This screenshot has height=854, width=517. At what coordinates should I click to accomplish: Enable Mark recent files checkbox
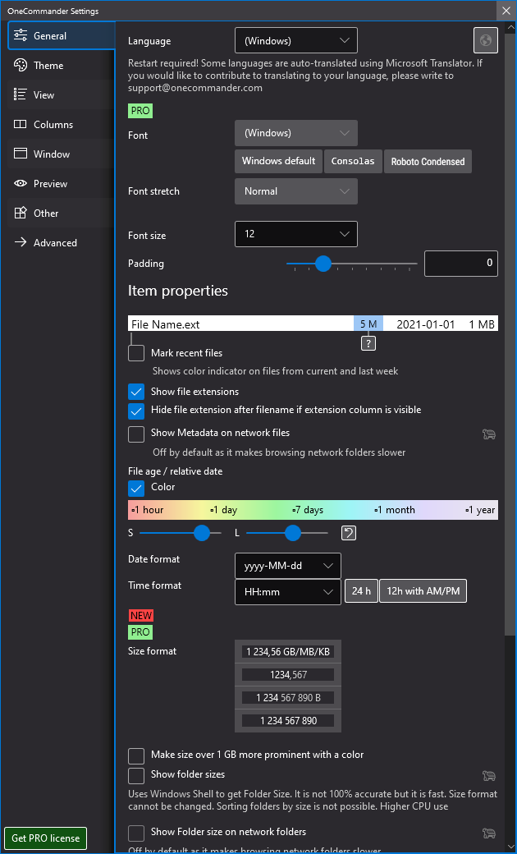click(136, 353)
